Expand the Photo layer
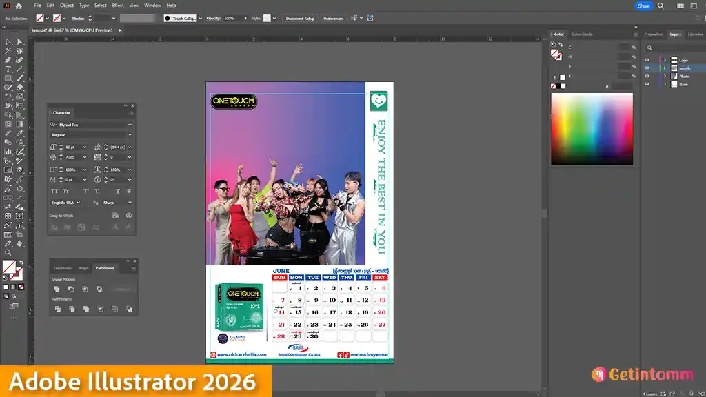Image resolution: width=706 pixels, height=397 pixels. pyautogui.click(x=665, y=76)
